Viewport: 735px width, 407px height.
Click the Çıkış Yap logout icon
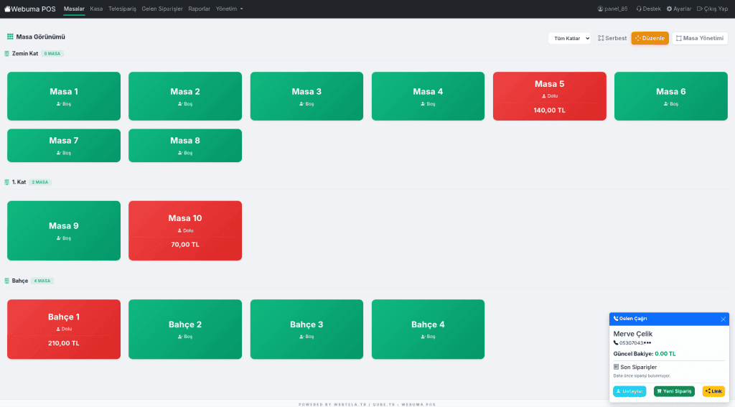coord(699,9)
